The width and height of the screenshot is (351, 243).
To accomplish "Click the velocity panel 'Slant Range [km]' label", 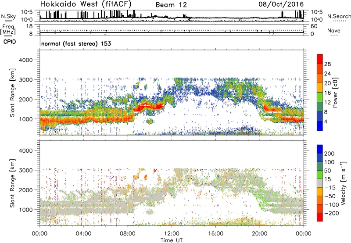I will pyautogui.click(x=12, y=183).
